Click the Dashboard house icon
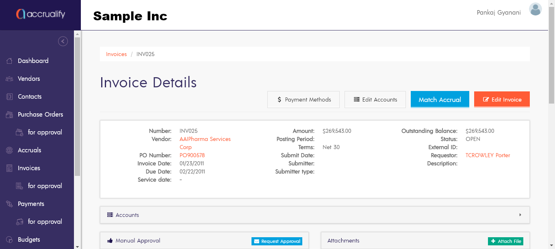This screenshot has width=555, height=249. 9,61
